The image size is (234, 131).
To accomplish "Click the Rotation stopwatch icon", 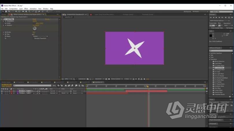I will tap(5, 25).
